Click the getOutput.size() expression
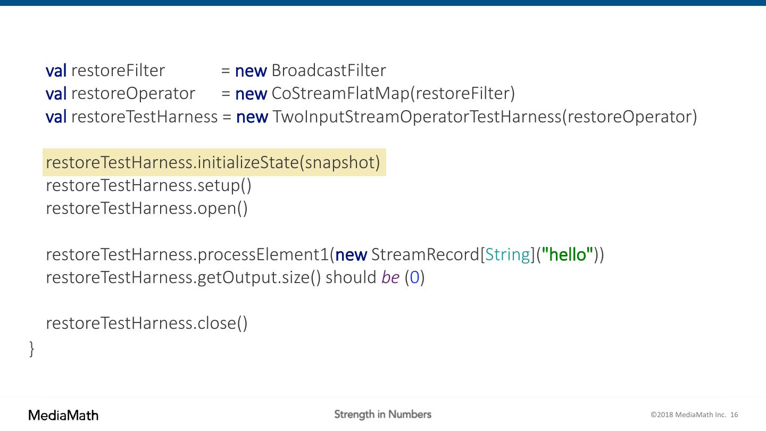The image size is (766, 431). (259, 278)
